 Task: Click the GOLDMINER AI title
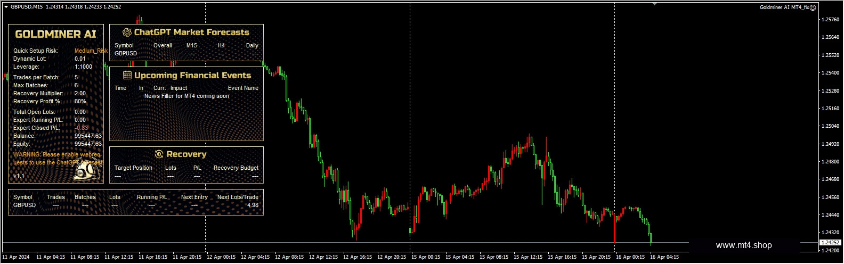(55, 34)
